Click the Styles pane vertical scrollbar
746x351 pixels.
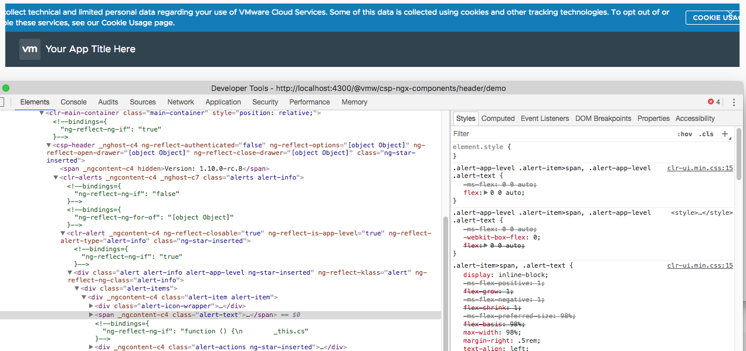[x=739, y=155]
